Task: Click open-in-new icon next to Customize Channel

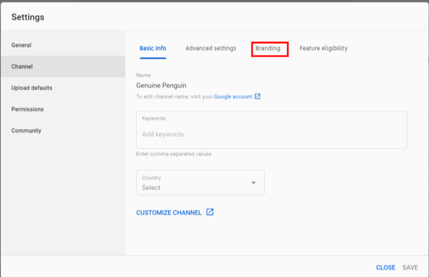Action: click(210, 212)
